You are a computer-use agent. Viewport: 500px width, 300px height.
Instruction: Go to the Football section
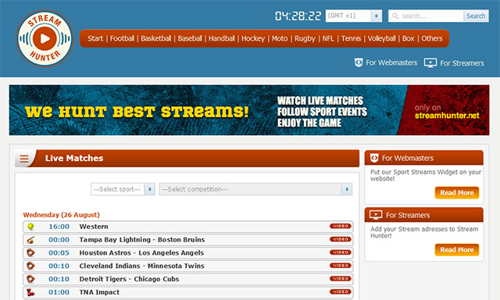point(122,38)
